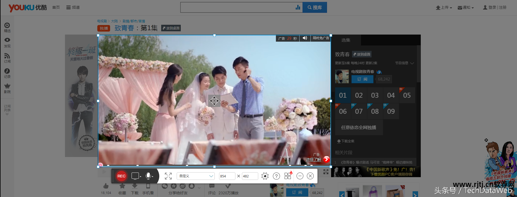
Task: Open the 频道 channels menu
Action: pos(73,7)
